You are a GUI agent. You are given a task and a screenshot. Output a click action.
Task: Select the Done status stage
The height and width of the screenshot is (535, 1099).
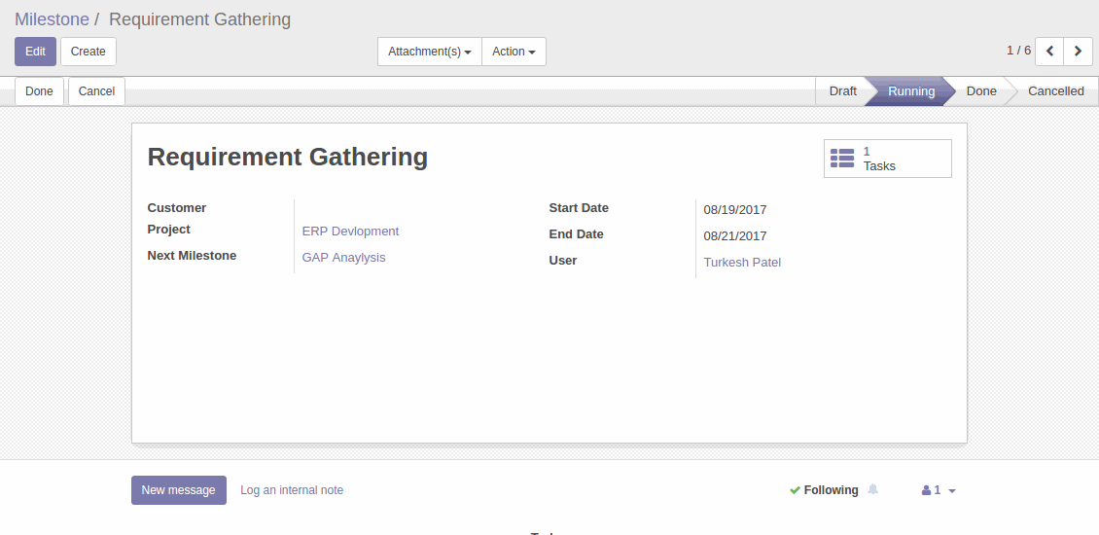point(981,91)
